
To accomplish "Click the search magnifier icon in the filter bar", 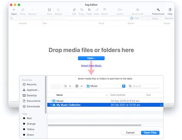I will point(11,18).
